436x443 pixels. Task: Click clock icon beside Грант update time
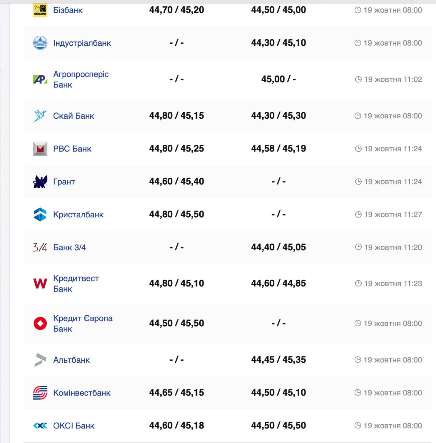coord(358,181)
